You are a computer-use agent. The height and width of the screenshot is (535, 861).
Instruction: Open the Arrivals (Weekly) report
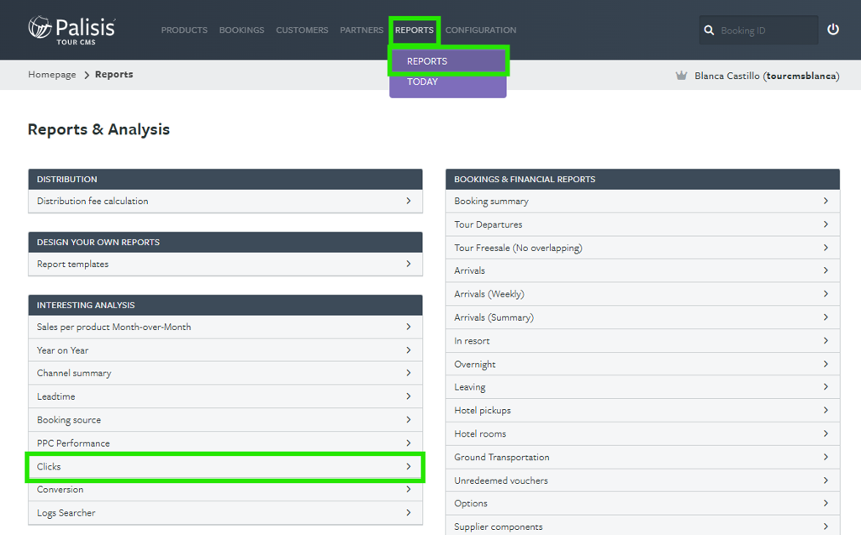[642, 294]
